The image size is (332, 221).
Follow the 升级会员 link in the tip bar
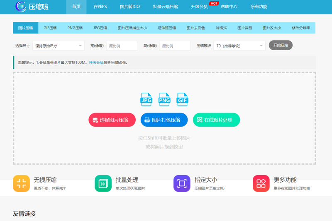click(96, 62)
